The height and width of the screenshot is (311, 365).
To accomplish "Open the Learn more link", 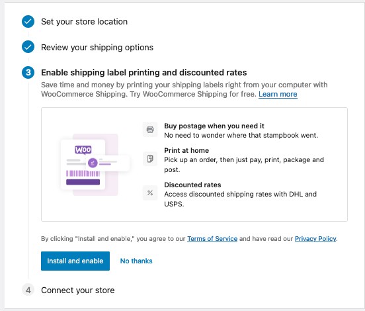I will coord(278,94).
